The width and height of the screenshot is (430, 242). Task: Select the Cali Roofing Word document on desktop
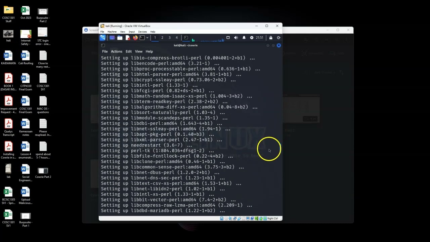pyautogui.click(x=26, y=58)
